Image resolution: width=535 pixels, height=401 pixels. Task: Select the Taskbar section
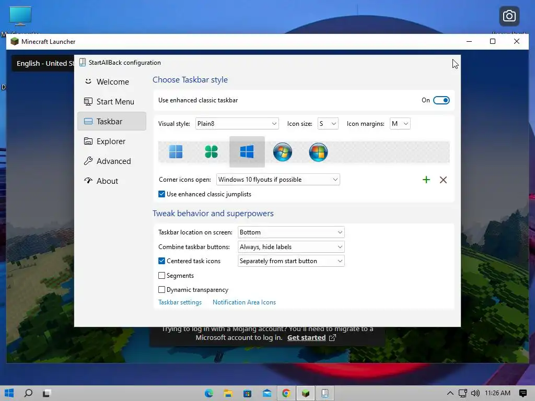tap(112, 121)
